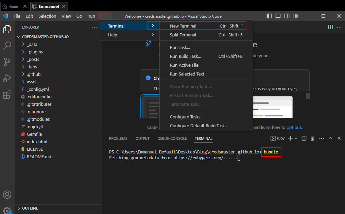
Task: Switch to the PROBLEMS panel tab
Action: (118, 138)
